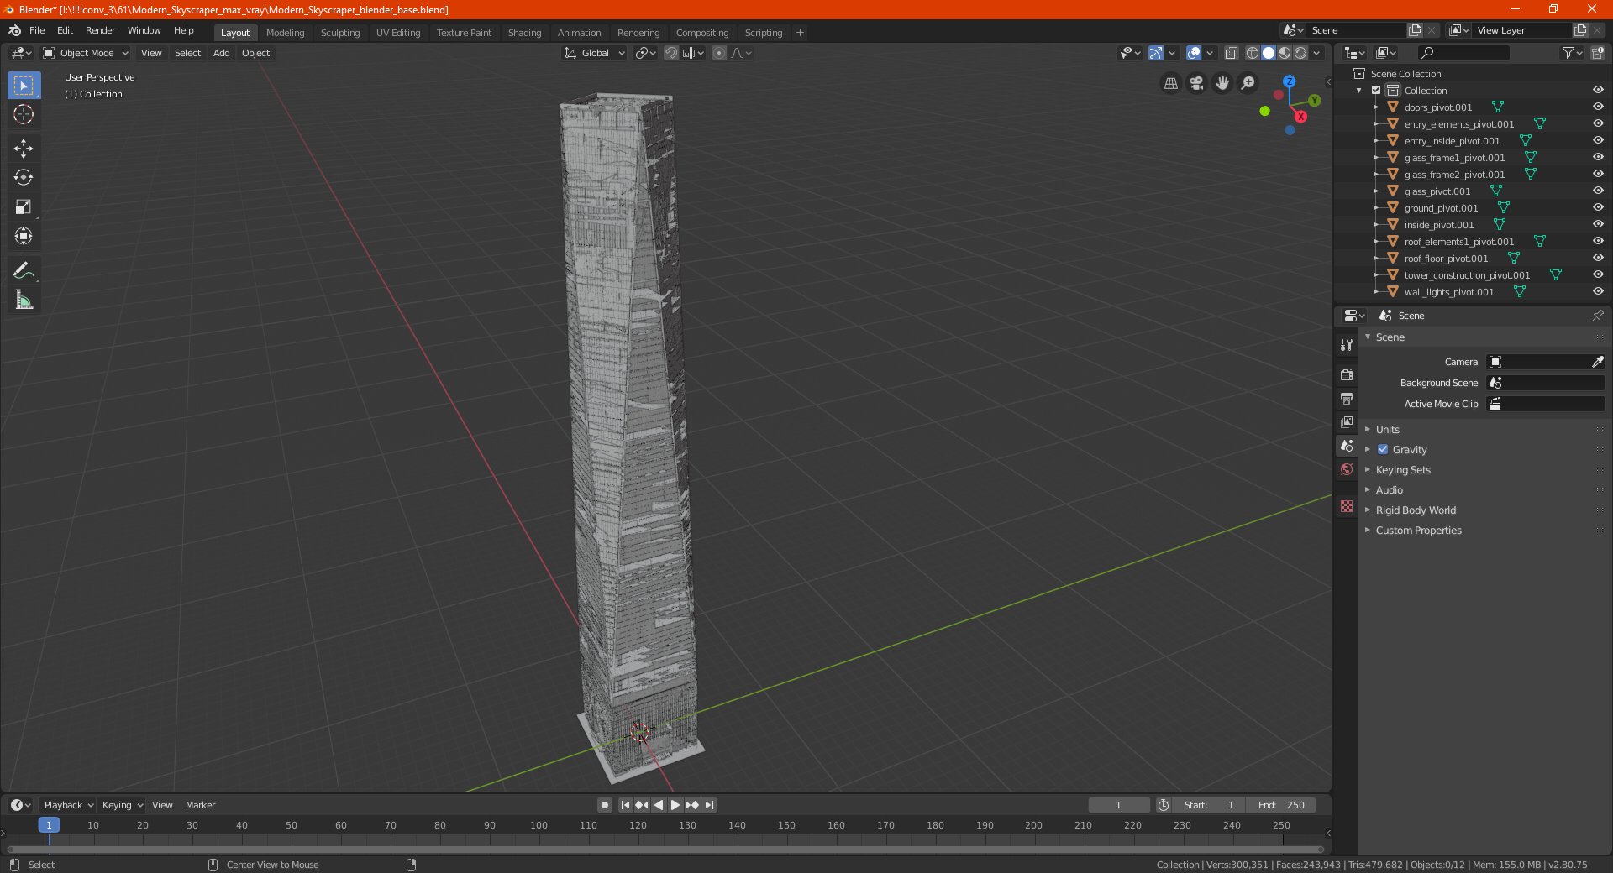Switch to material preview shading
This screenshot has width=1613, height=873.
tap(1285, 53)
